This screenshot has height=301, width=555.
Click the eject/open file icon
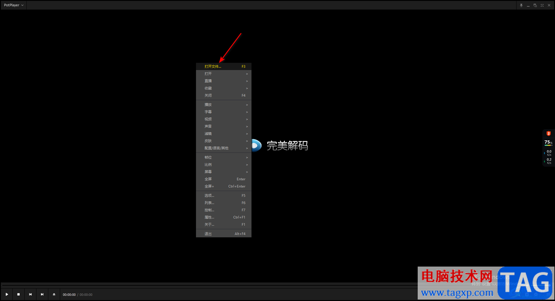pyautogui.click(x=54, y=294)
